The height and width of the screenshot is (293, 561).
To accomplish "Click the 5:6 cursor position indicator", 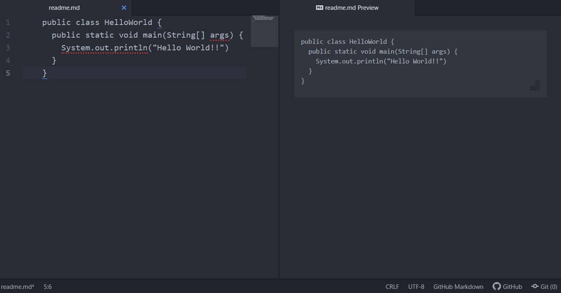I will [48, 286].
